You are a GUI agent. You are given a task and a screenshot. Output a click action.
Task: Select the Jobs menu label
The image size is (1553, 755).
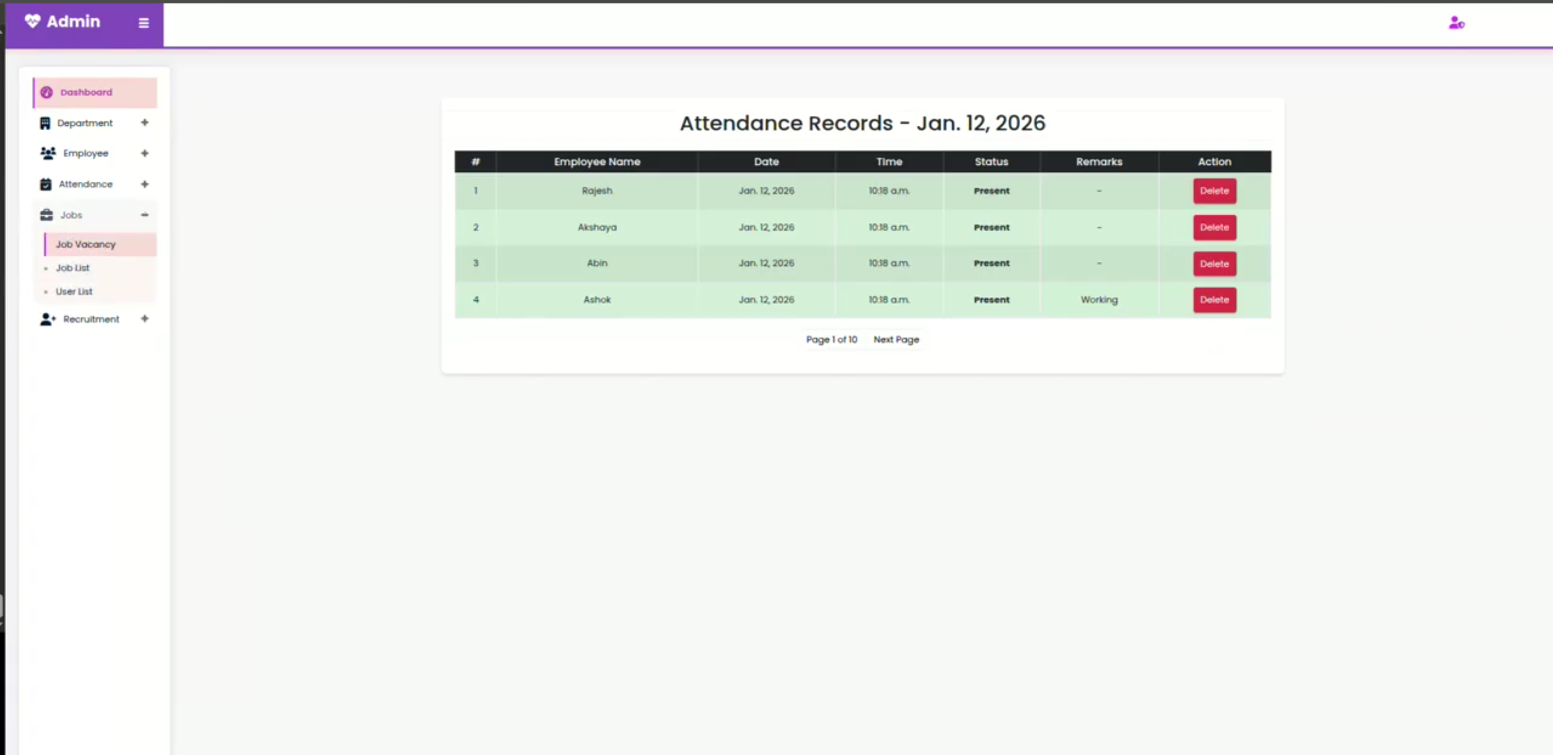(71, 215)
